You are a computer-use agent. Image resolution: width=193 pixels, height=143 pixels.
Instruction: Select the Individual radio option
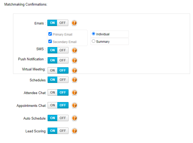93,34
